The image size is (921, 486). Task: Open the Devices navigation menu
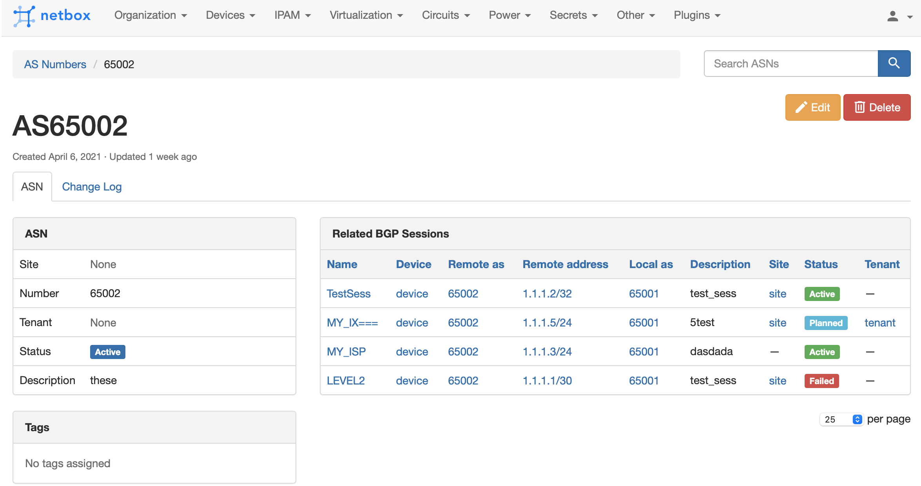point(230,15)
